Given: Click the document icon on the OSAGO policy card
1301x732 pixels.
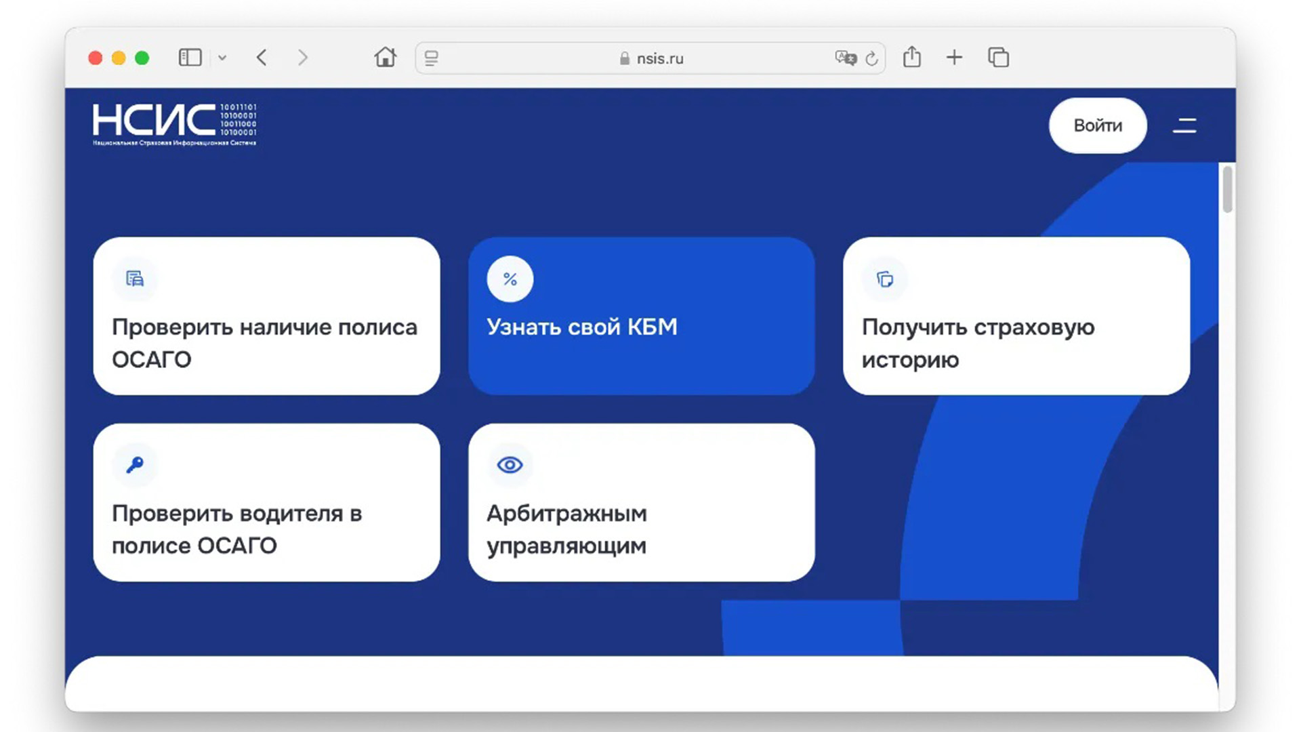Looking at the screenshot, I should (135, 279).
